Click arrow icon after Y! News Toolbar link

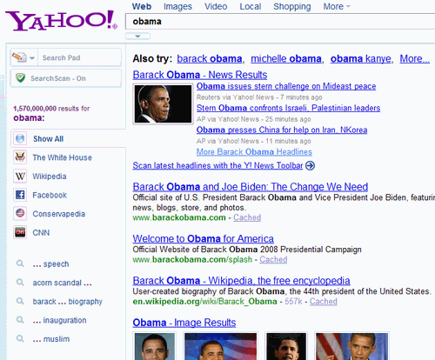(310, 165)
